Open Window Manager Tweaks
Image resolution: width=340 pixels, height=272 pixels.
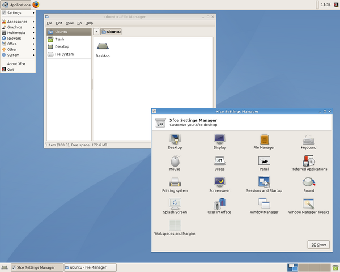click(x=308, y=204)
